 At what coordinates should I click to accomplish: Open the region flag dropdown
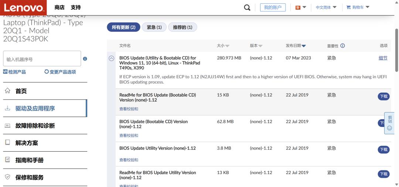301,7
